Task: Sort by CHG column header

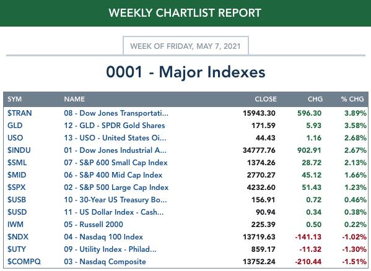Action: click(x=315, y=99)
